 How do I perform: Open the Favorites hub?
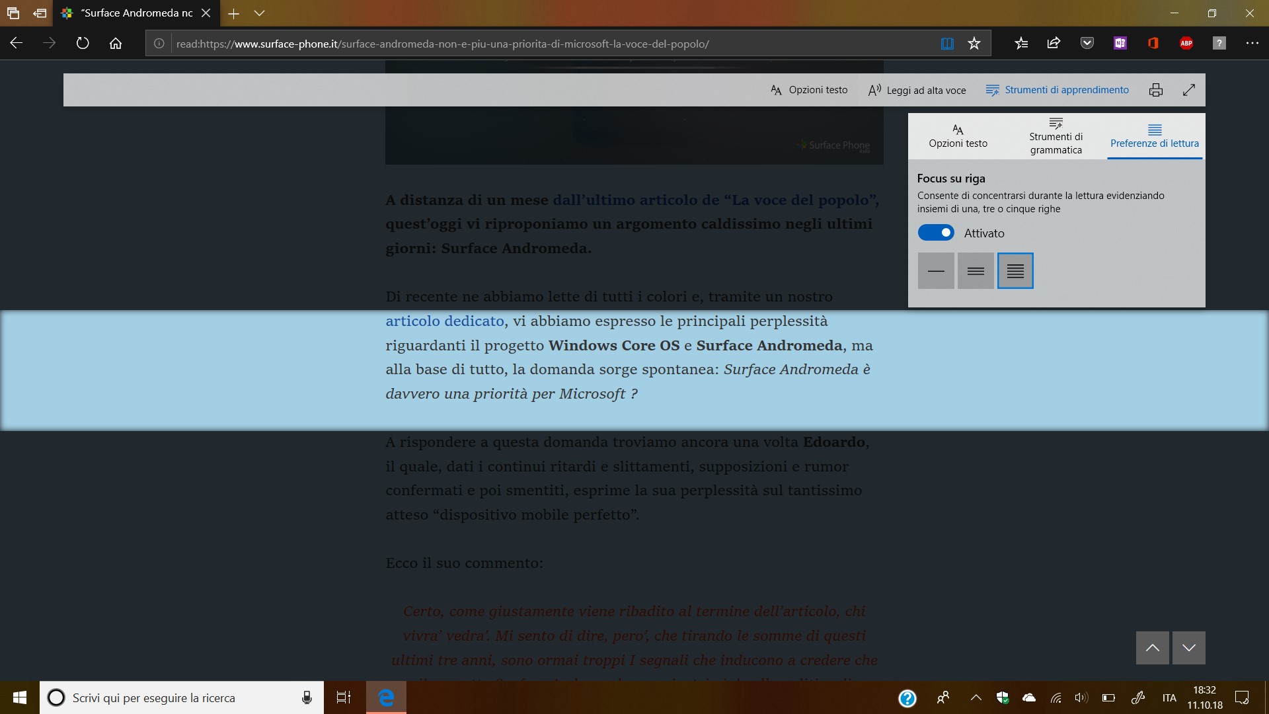(x=1021, y=44)
